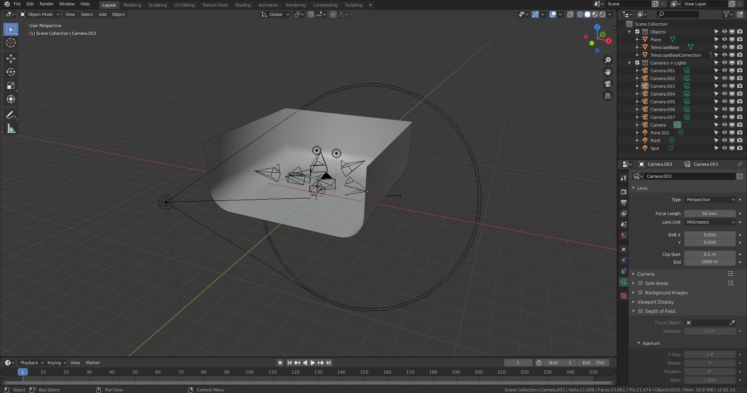Uncheck the Objects collection checkbox

click(x=637, y=32)
